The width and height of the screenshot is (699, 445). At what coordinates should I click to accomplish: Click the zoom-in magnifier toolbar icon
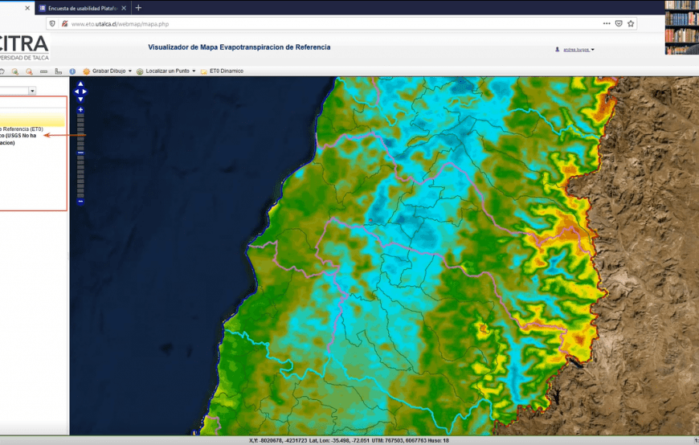pyautogui.click(x=15, y=71)
